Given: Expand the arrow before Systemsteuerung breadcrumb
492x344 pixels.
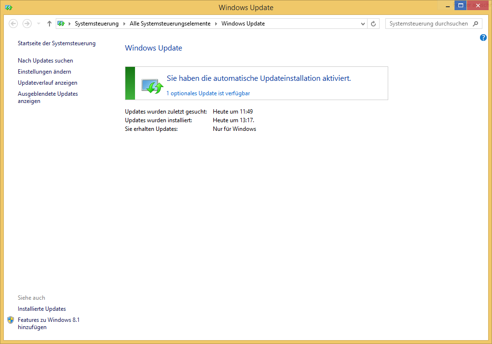Looking at the screenshot, I should click(69, 24).
